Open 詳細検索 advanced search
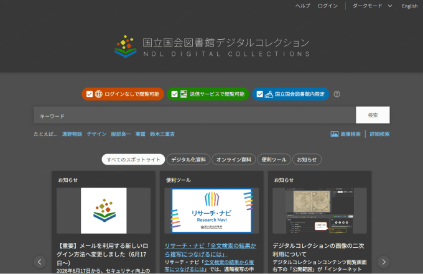Viewport: 423px width, 274px height. [379, 134]
